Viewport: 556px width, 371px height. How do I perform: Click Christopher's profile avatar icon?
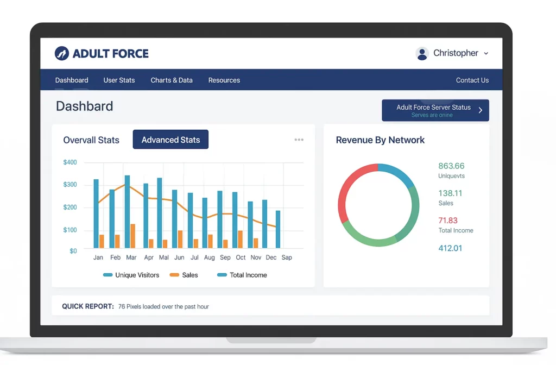click(x=422, y=53)
